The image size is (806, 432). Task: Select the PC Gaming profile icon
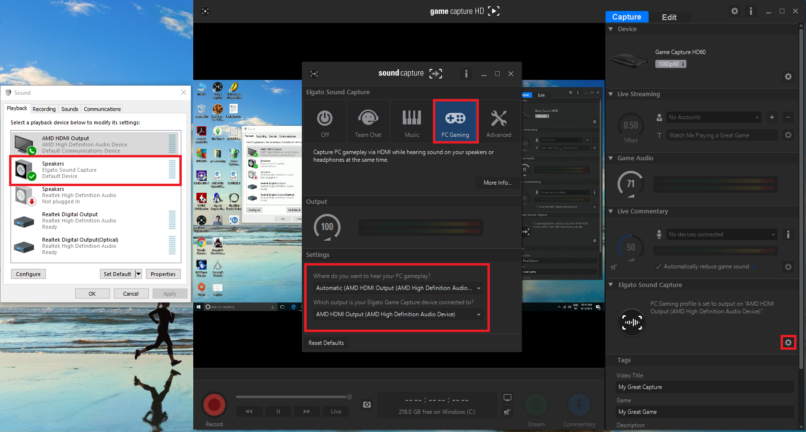(x=455, y=122)
